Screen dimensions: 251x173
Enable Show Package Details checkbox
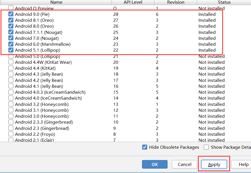[x=206, y=147]
